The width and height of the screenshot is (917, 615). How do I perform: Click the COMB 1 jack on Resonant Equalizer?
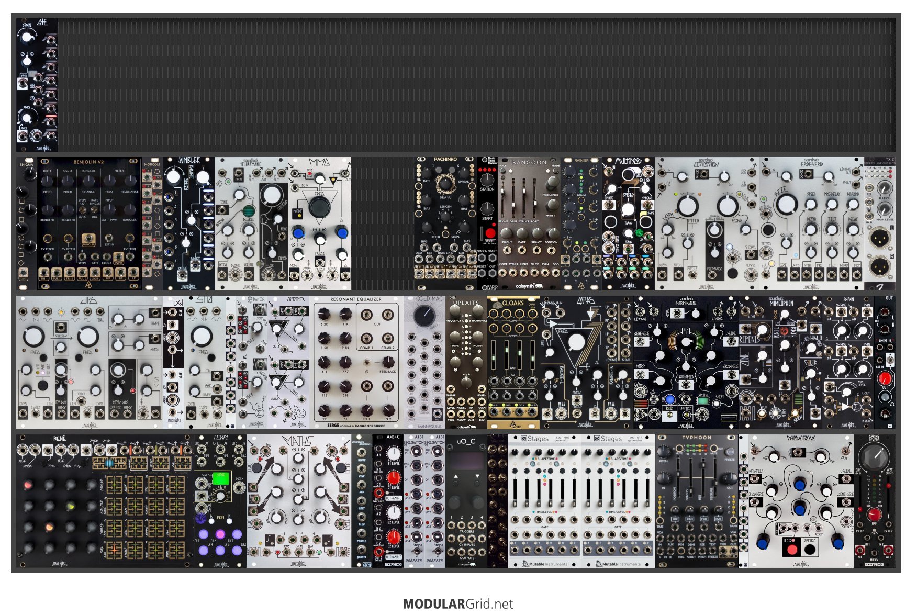pyautogui.click(x=366, y=338)
